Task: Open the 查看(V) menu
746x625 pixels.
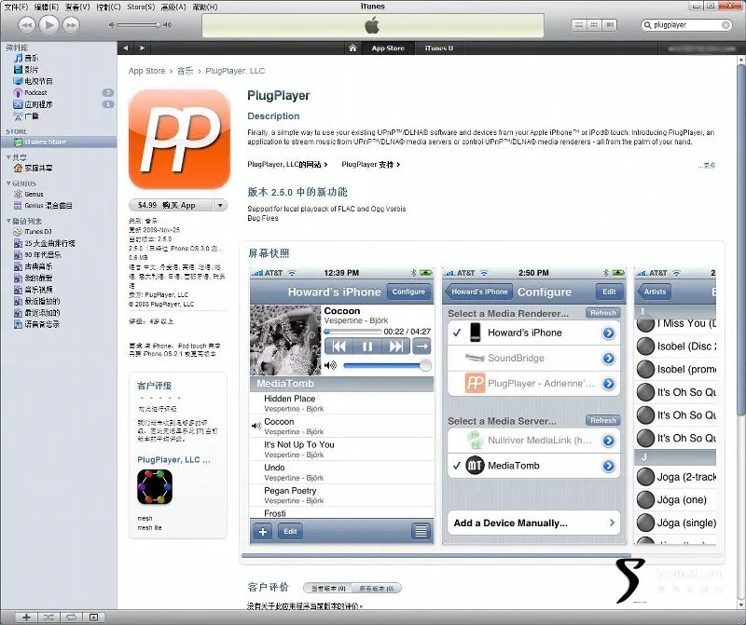Action: pyautogui.click(x=77, y=7)
